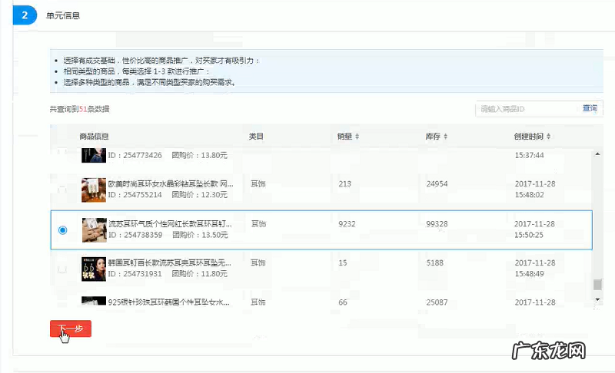
Task: Open thumbnail of 欧美时尚耳环 product
Action: pyautogui.click(x=93, y=190)
